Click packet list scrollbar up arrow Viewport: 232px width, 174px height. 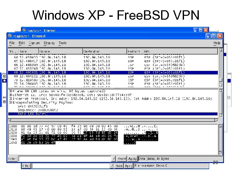point(221,50)
